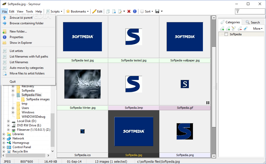Click the remove category tag icon with red minus

pyautogui.click(x=240, y=28)
